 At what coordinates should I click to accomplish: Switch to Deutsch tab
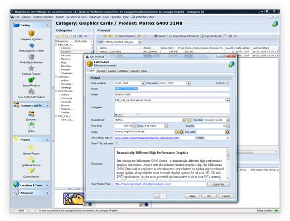[x=101, y=71]
